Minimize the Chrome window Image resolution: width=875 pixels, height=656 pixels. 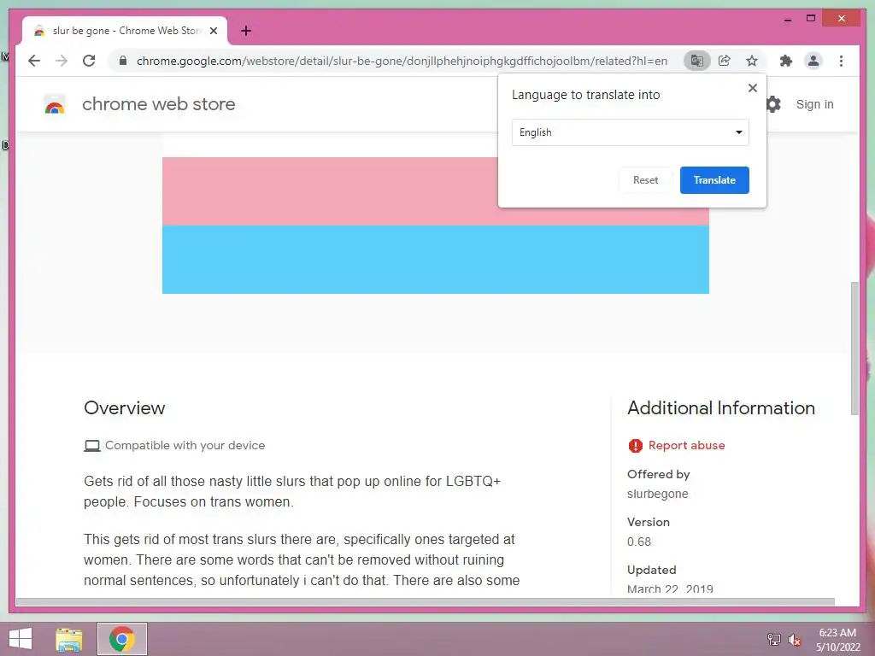pyautogui.click(x=787, y=19)
